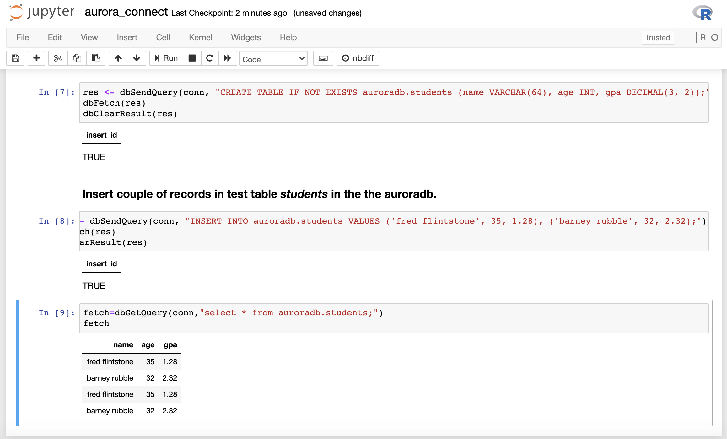Image resolution: width=727 pixels, height=439 pixels.
Task: Click the aurora_connect notebook title
Action: tap(126, 12)
